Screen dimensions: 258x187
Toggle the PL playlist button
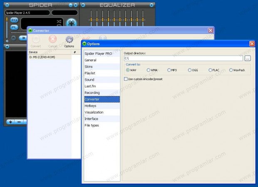[x=14, y=27]
